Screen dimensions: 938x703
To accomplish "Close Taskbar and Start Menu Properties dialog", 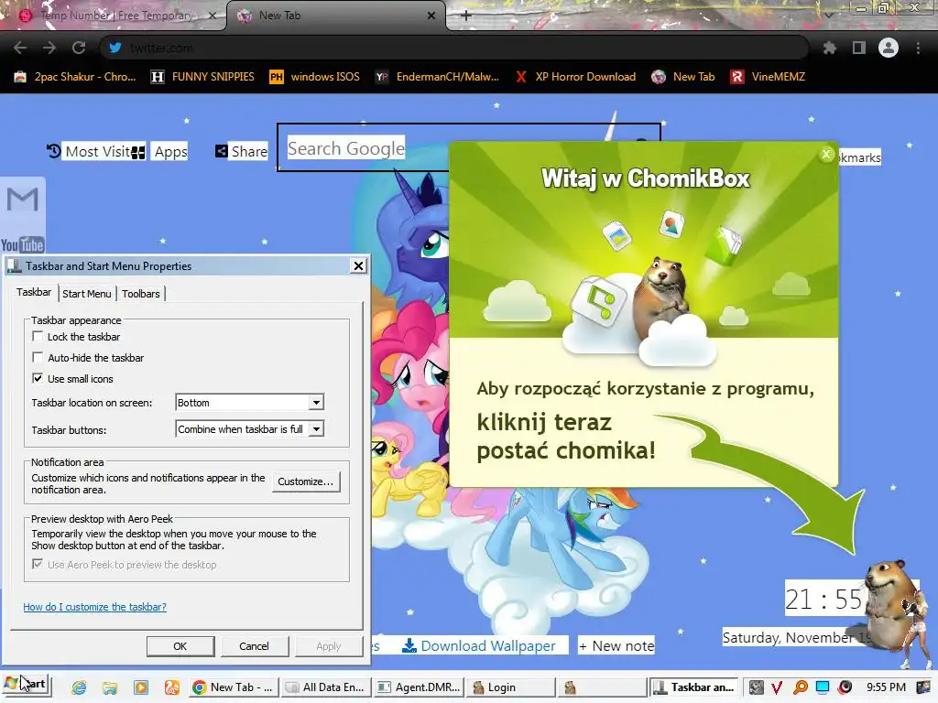I will pos(358,266).
